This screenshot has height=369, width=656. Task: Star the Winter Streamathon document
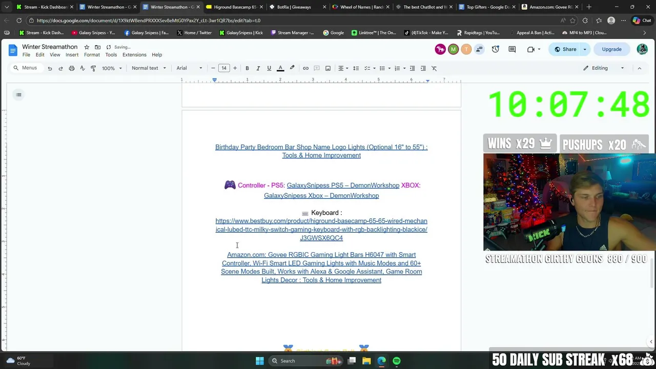pyautogui.click(x=87, y=47)
